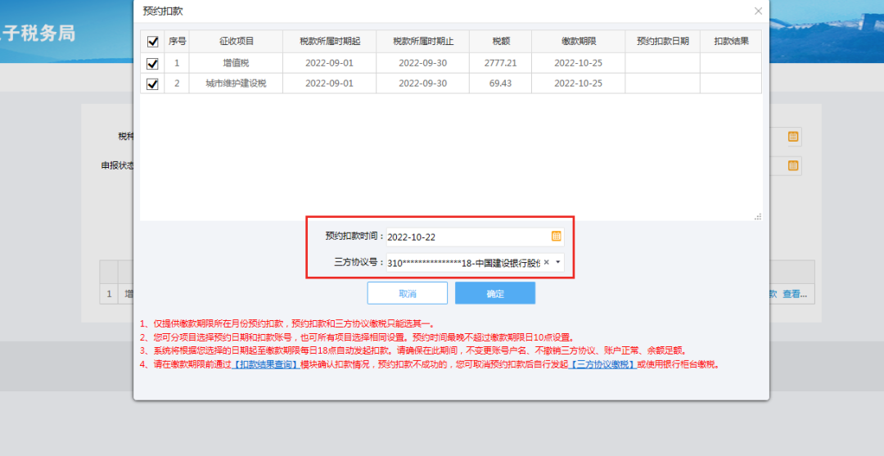Click lower calendar icon in background page
Viewport: 884px width, 456px height.
pyautogui.click(x=792, y=165)
